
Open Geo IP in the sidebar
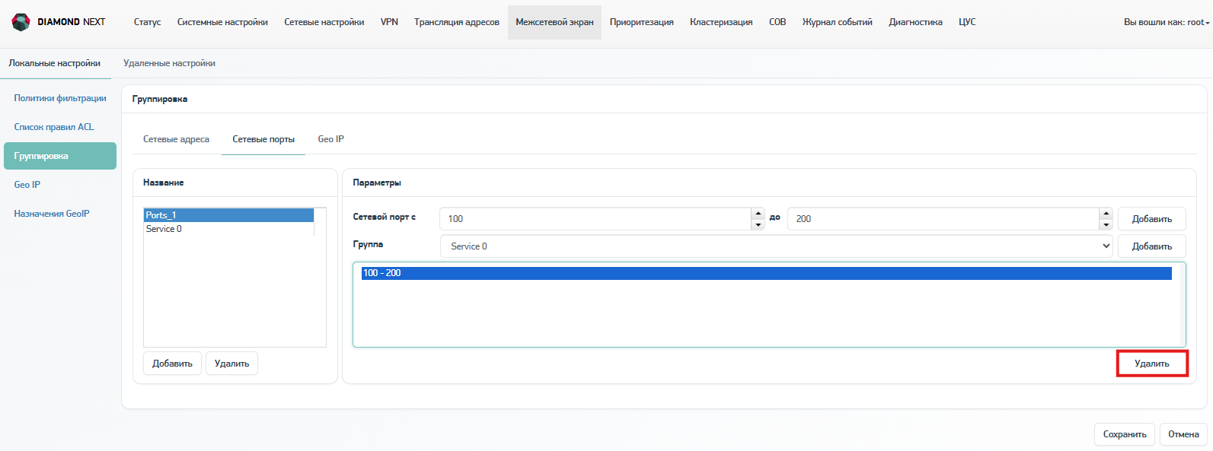tap(27, 185)
